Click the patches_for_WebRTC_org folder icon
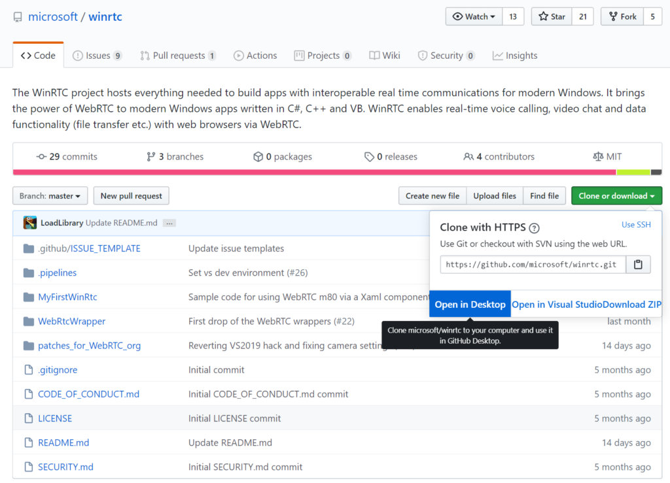Viewport: 670px width, 483px height. pyautogui.click(x=29, y=346)
